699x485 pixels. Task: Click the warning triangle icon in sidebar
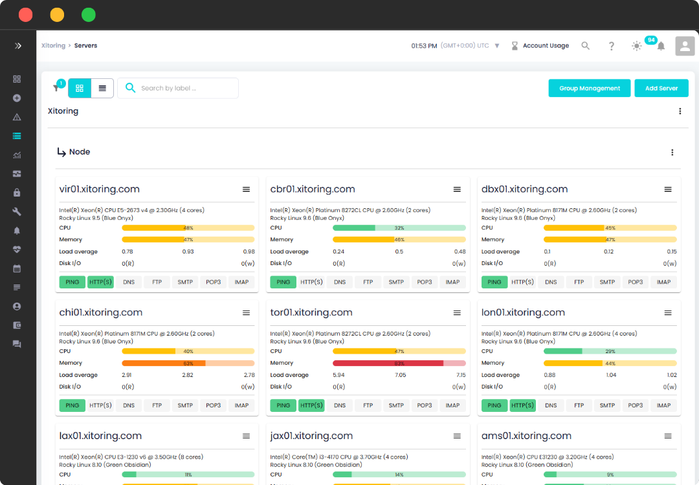click(17, 117)
